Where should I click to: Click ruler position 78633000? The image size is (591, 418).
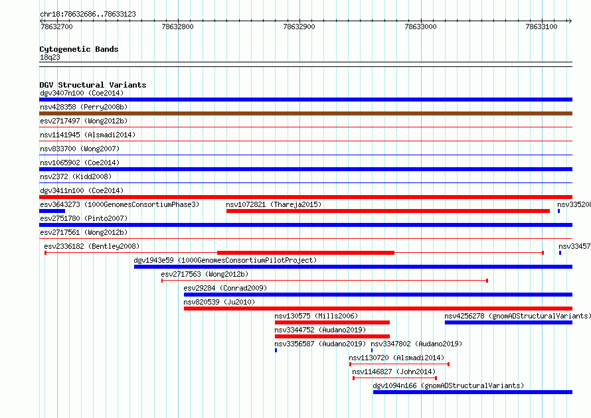[x=420, y=27]
